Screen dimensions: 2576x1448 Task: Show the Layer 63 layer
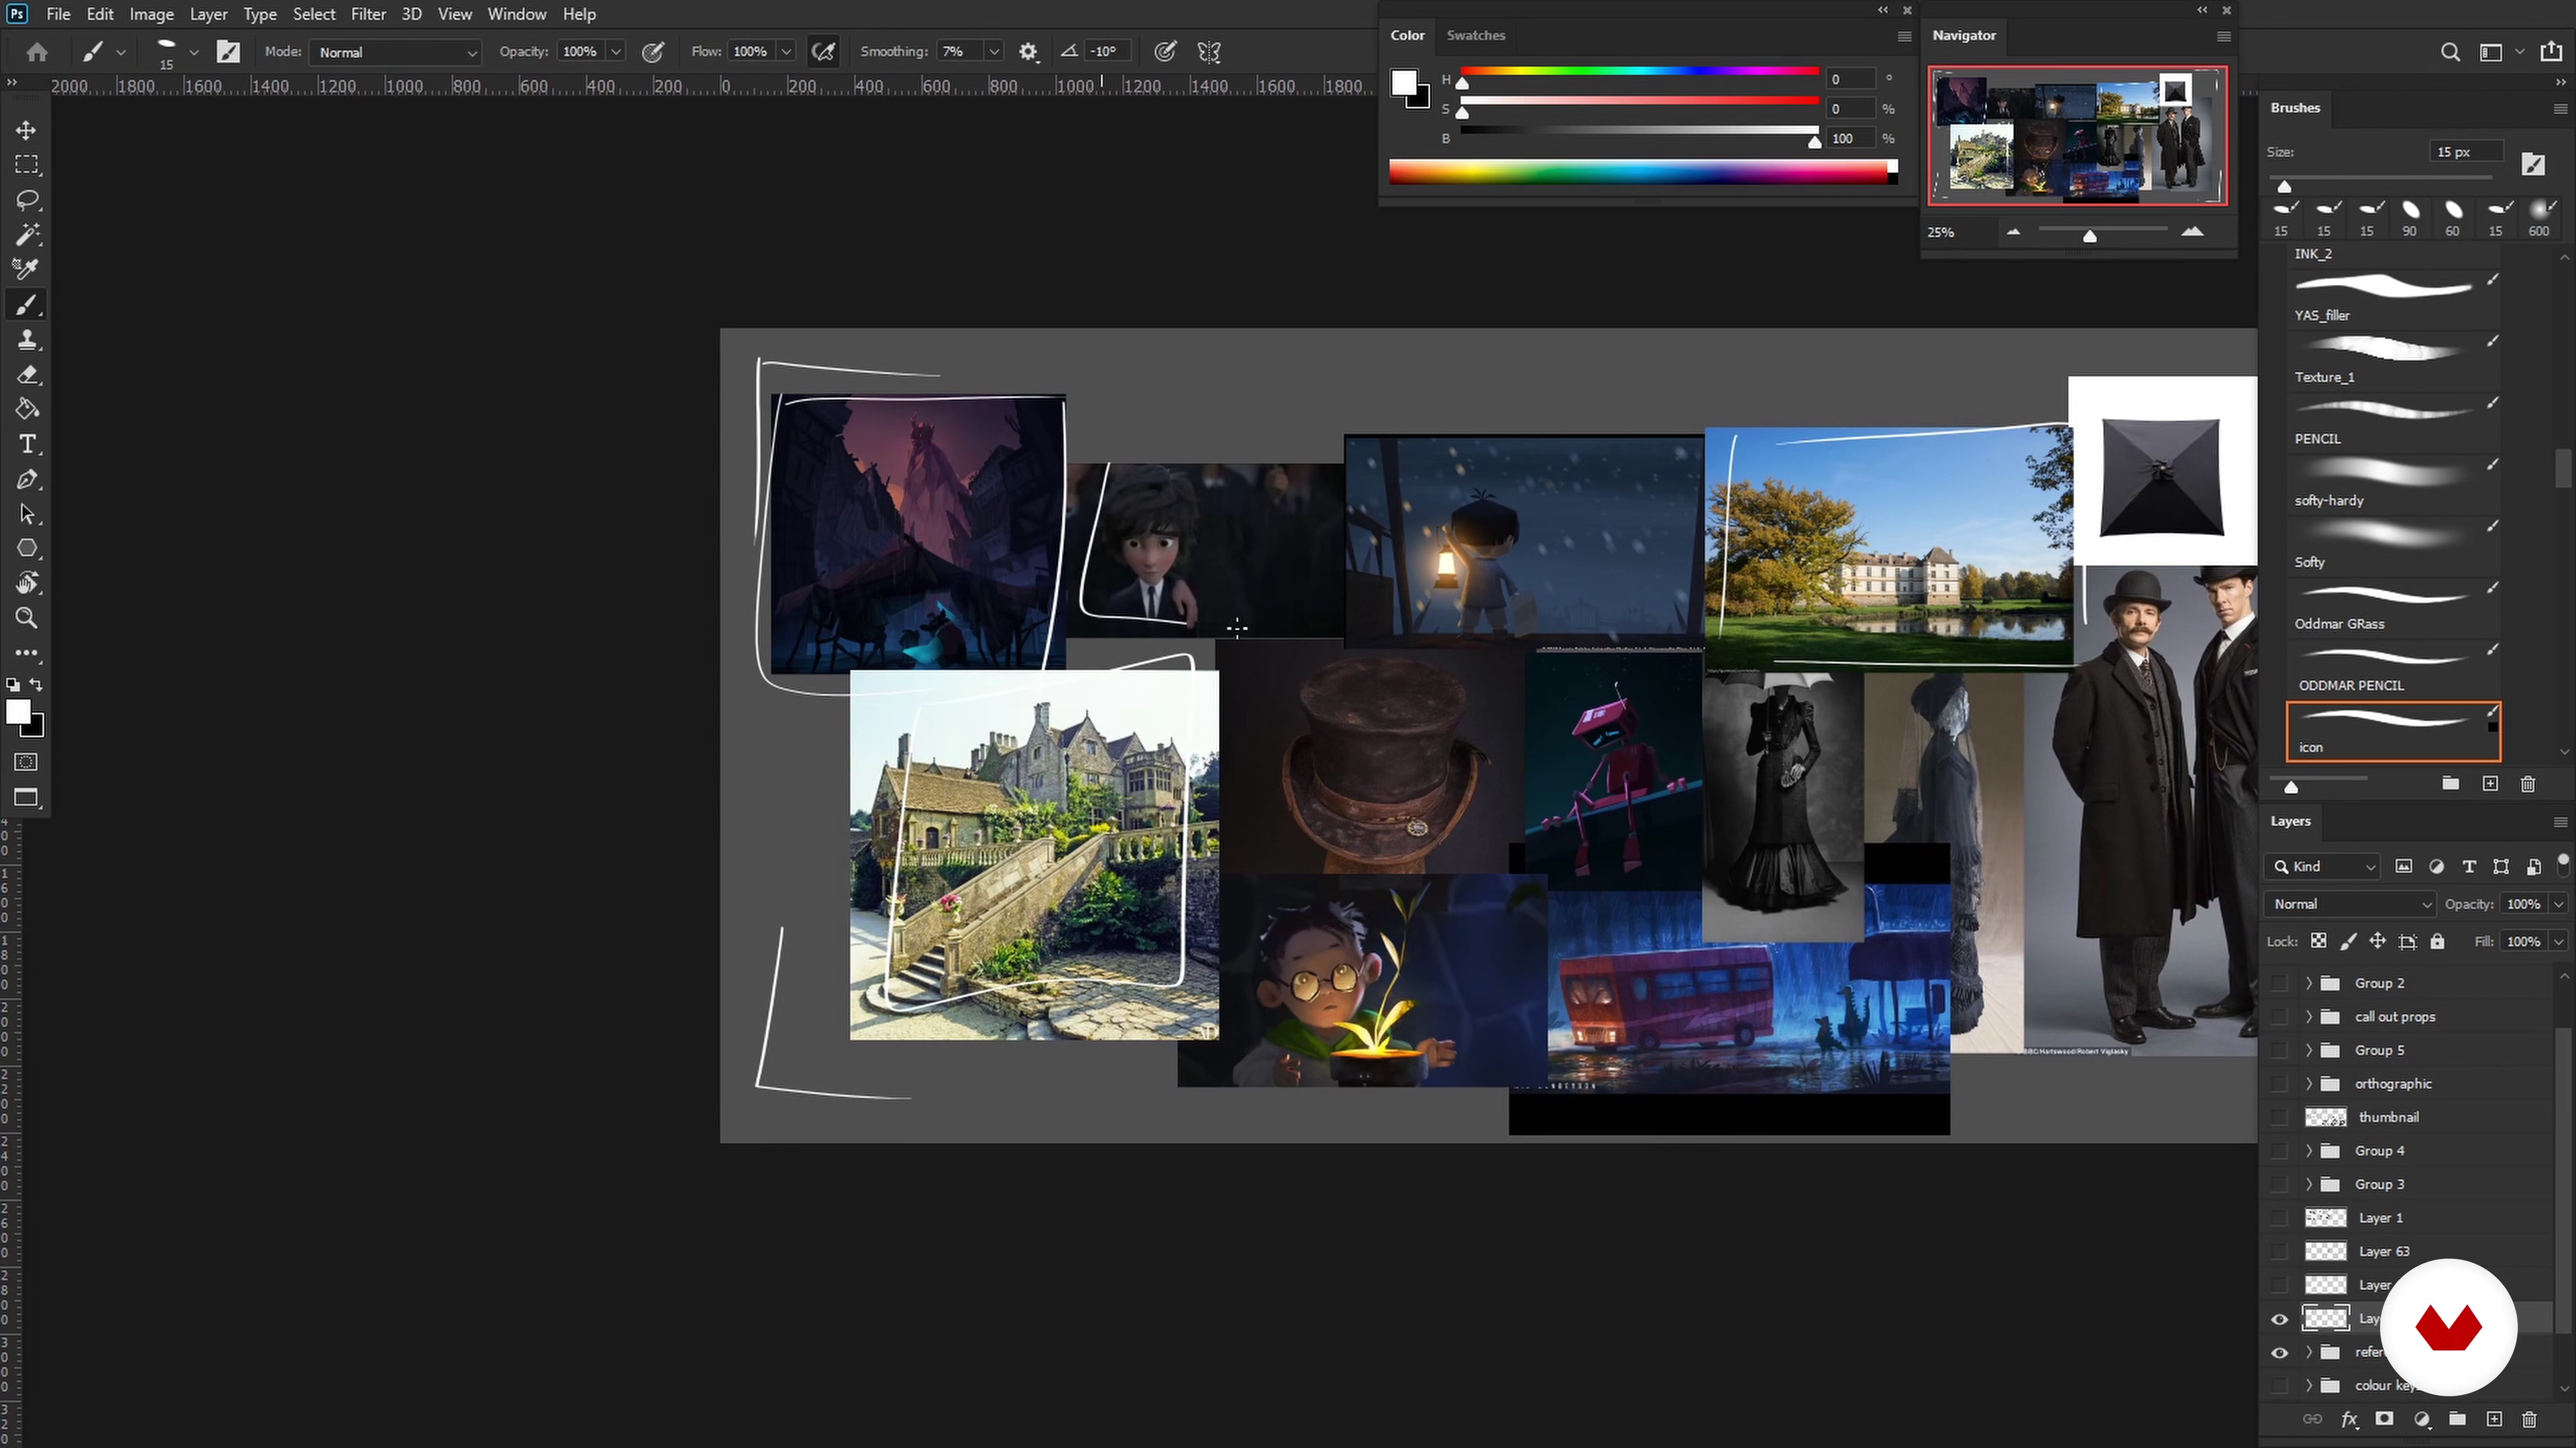(x=2279, y=1251)
